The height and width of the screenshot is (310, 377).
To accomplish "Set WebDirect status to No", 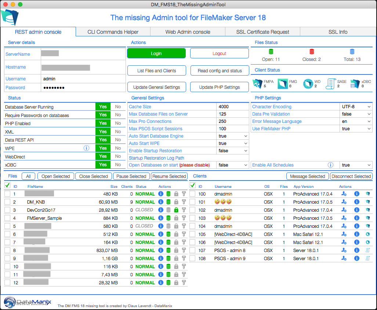I will click(x=118, y=156).
